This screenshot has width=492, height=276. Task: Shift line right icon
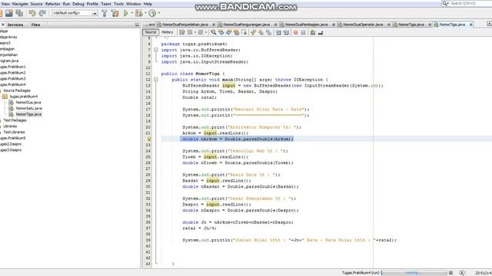pos(286,32)
